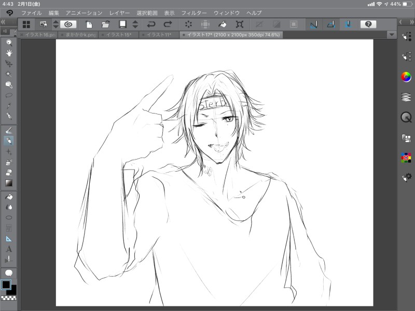
Task: Expand right palette double-arrow
Action: [411, 22]
